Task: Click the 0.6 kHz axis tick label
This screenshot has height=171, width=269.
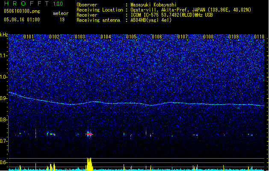Action: [3, 162]
